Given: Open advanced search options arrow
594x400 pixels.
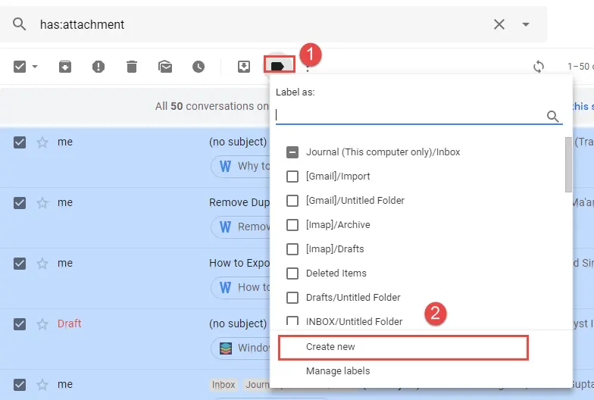Looking at the screenshot, I should tap(526, 24).
